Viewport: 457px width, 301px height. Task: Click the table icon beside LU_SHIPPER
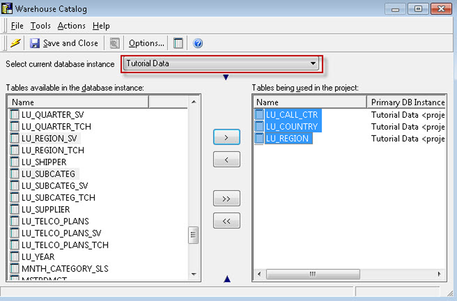[x=14, y=162]
